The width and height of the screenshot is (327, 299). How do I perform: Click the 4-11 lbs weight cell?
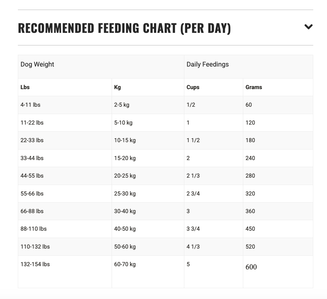click(x=30, y=105)
